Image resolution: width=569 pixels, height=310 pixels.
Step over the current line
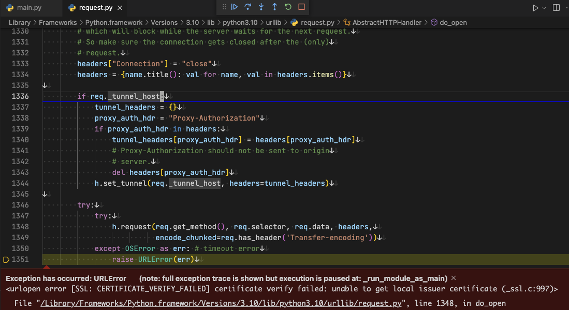click(x=248, y=7)
